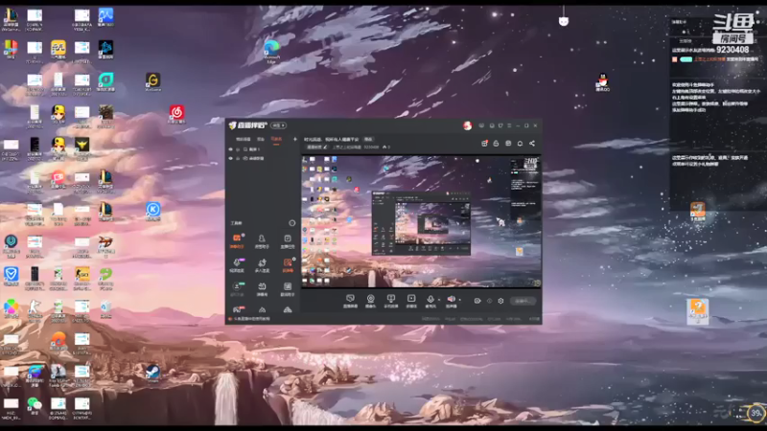This screenshot has width=767, height=431.
Task: Open the user avatar in the title bar
Action: (x=467, y=125)
